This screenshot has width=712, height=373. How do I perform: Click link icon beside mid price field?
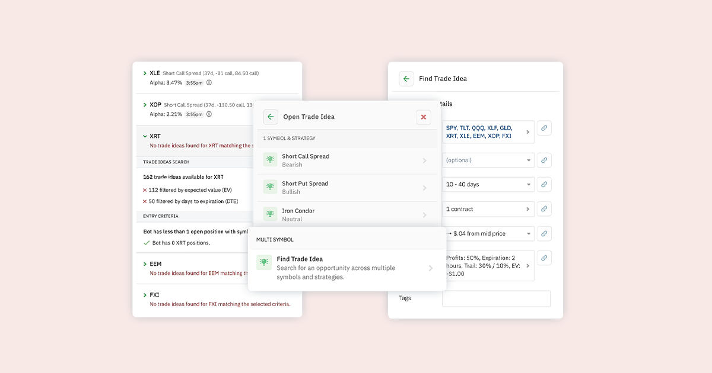(544, 233)
